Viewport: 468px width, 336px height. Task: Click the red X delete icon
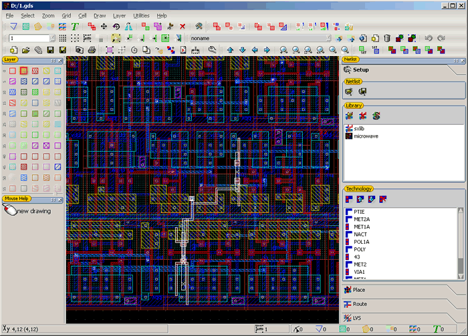click(x=183, y=27)
